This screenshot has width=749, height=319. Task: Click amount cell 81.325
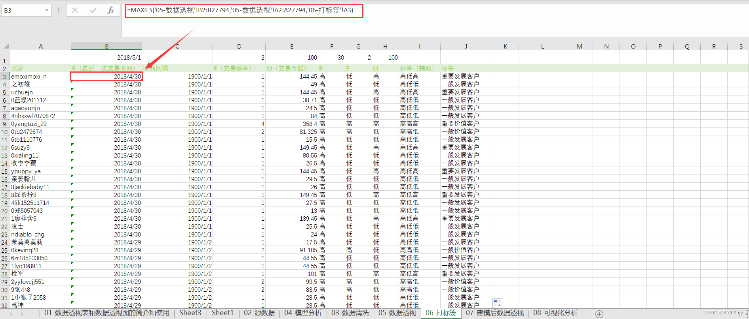(292, 132)
